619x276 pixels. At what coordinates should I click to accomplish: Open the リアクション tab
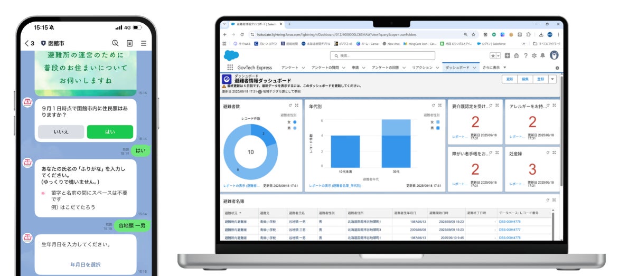coord(423,68)
